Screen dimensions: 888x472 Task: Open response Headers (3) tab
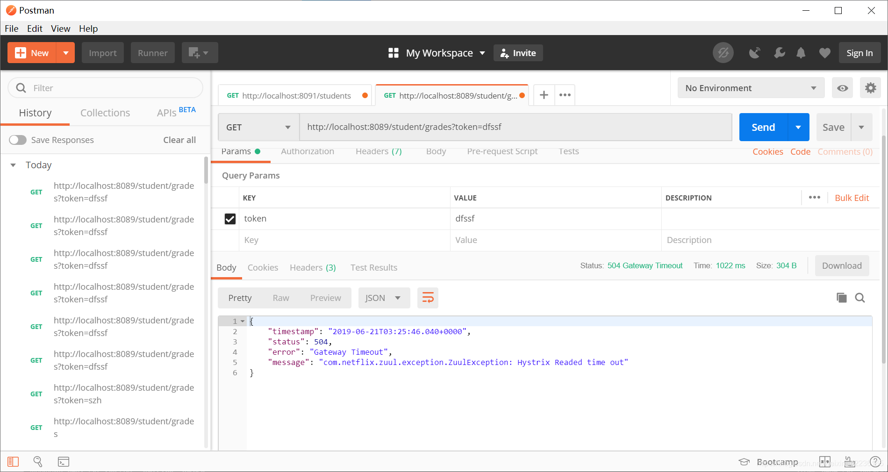click(x=313, y=267)
